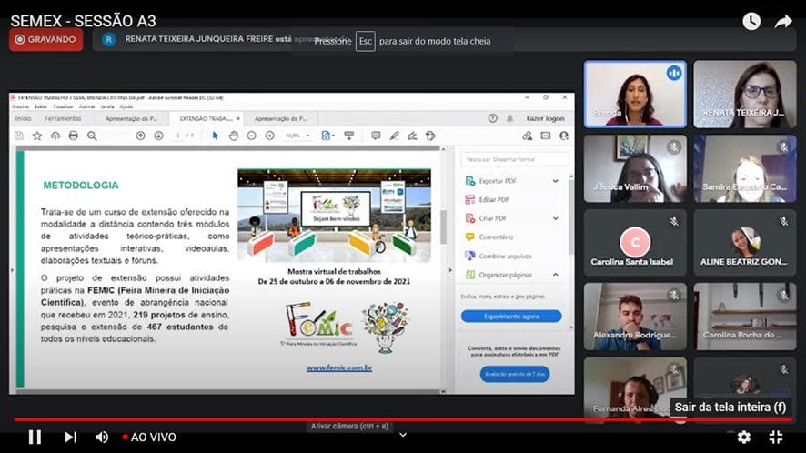Select the arrow Selection tool
The height and width of the screenshot is (453, 806).
[x=216, y=136]
